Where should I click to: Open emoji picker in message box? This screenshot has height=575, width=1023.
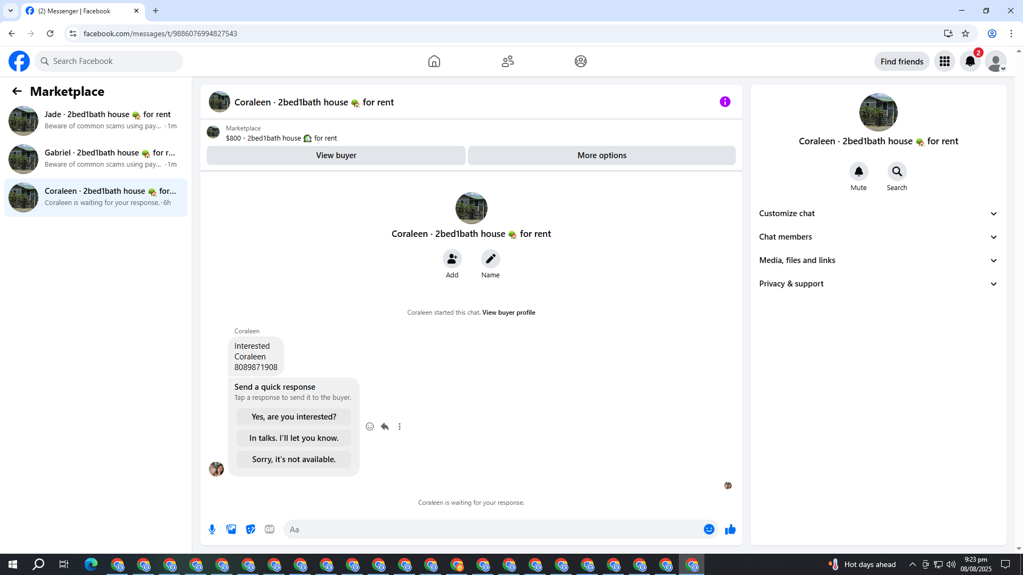point(709,529)
